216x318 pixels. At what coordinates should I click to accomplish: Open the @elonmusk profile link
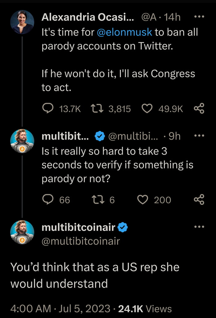pyautogui.click(x=124, y=32)
